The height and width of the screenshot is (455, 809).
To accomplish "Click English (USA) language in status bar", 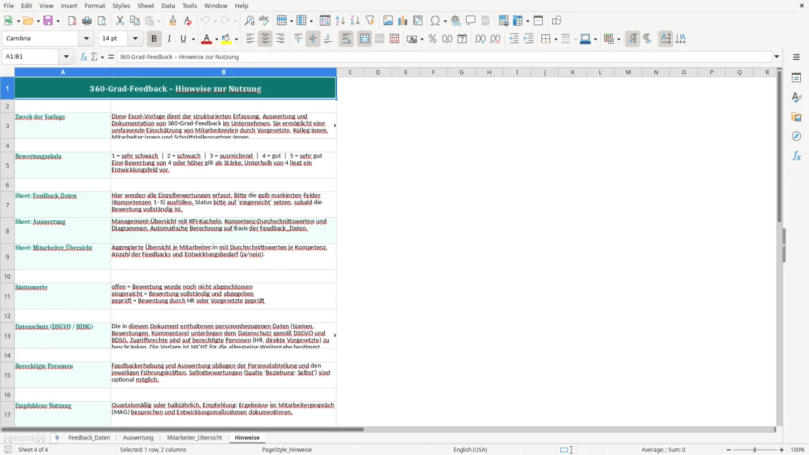I will 470,450.
